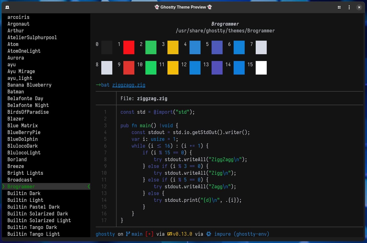Screen dimensions: 367x243
Task: Click the arrow prompt before the bat command
Action: [98, 85]
